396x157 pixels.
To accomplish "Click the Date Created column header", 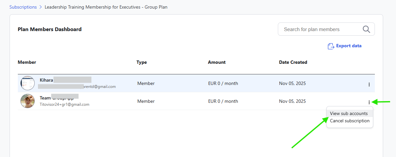I will tap(293, 62).
